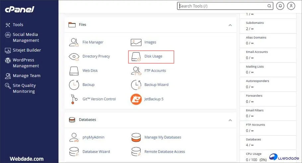This screenshot has height=163, width=302.
Task: Open the FTP Accounts icon
Action: coord(136,71)
